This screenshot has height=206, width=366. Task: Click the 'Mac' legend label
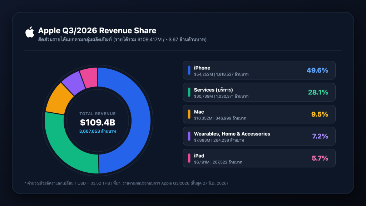point(199,112)
